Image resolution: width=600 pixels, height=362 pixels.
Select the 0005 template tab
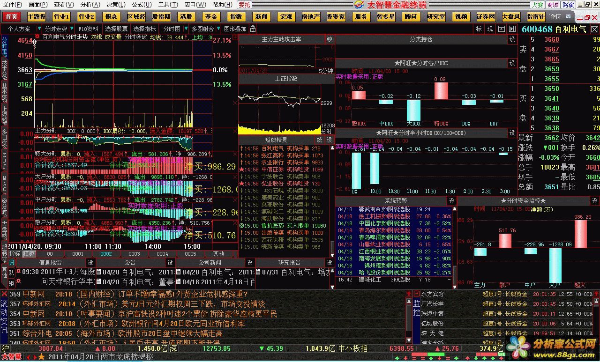tap(190, 254)
